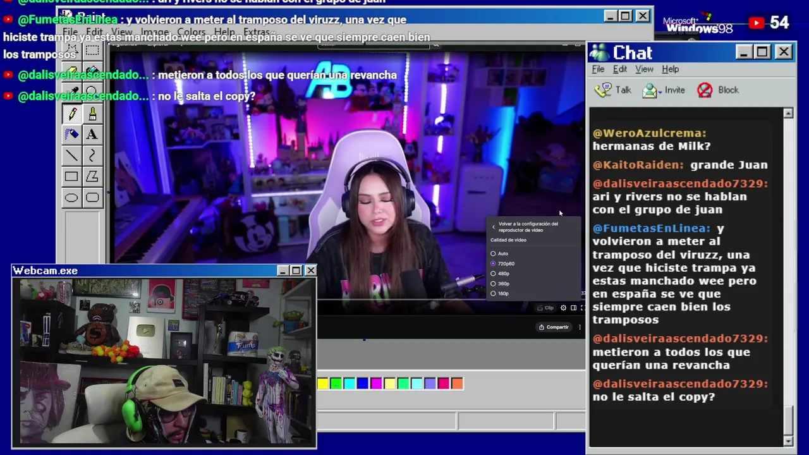Select the Ellipse tool in Paint
Screen dimensions: 809x455
point(71,198)
